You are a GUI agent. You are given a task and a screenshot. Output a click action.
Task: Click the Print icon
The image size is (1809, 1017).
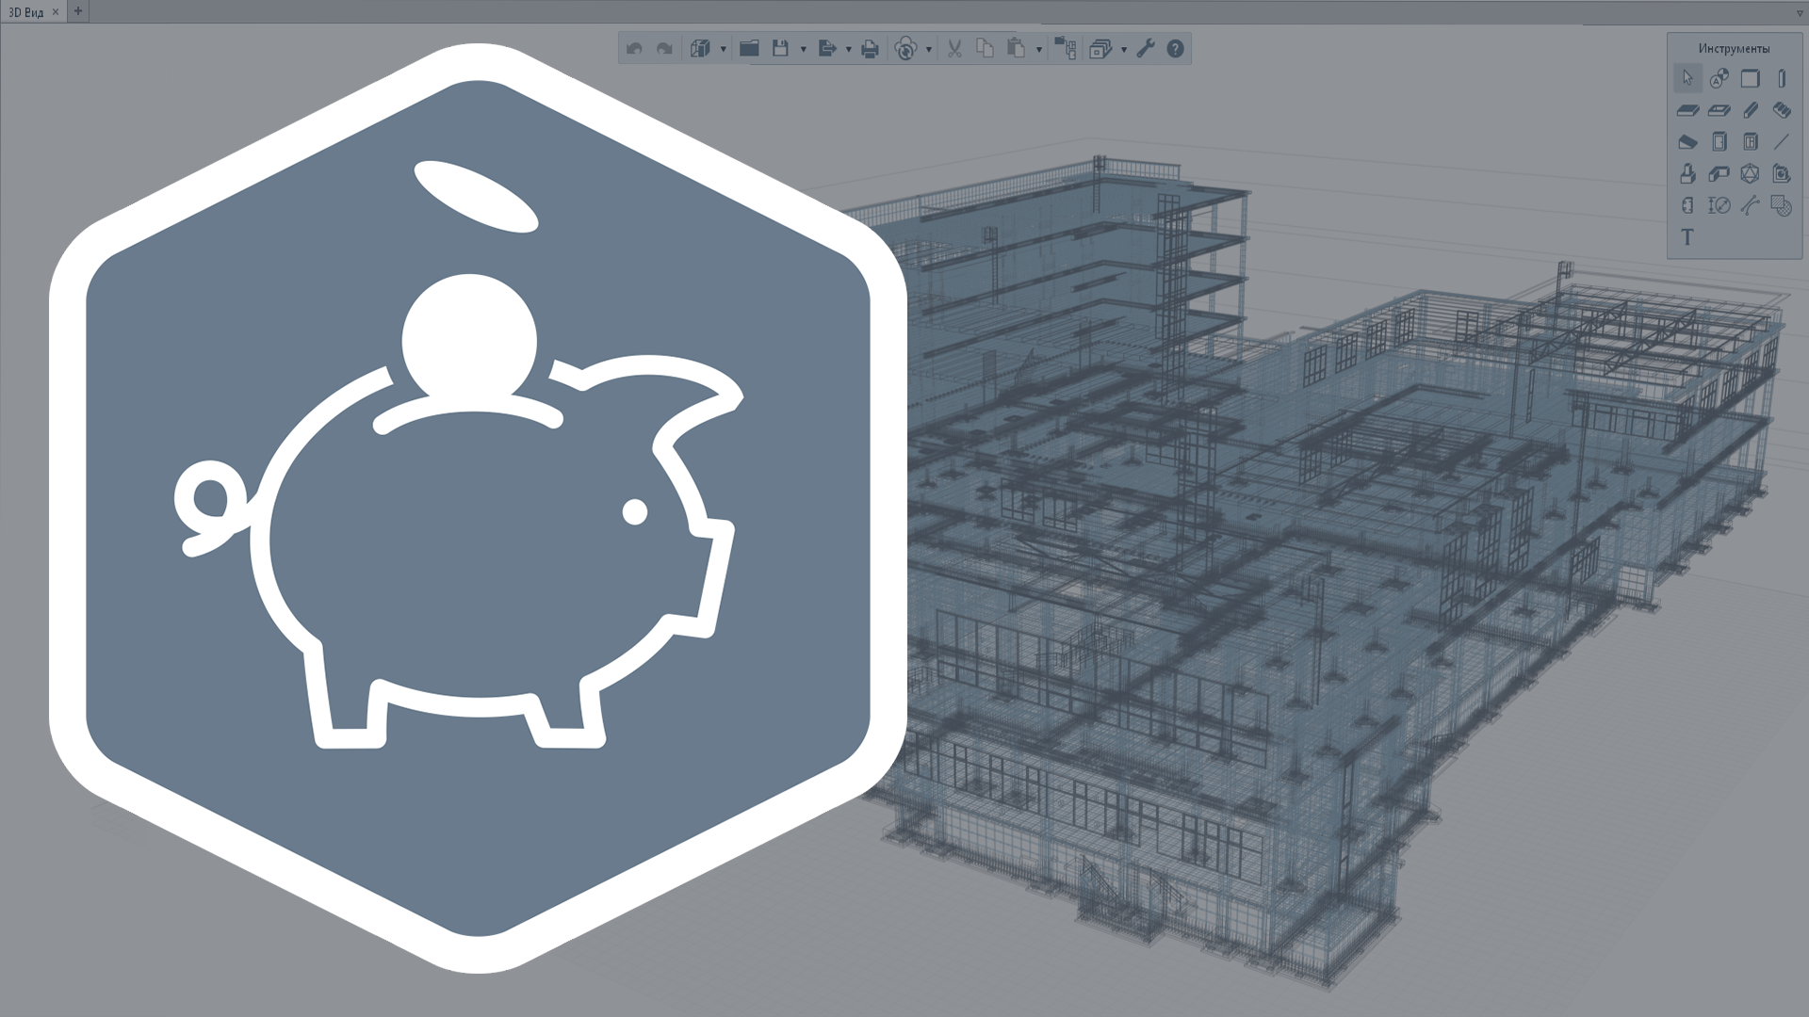tap(870, 49)
